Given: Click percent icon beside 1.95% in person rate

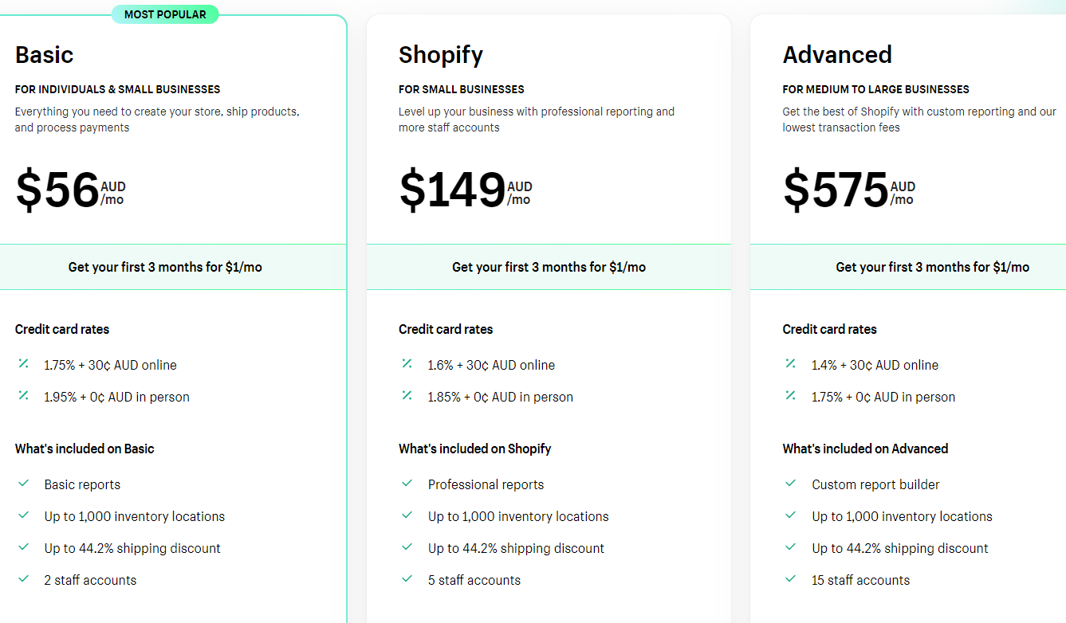Looking at the screenshot, I should pos(23,396).
